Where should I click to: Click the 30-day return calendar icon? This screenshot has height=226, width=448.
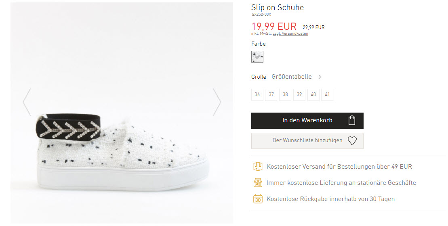pos(258,199)
